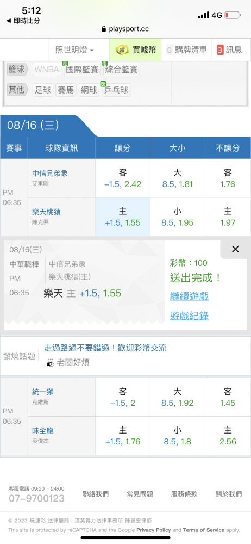
Task: Open 常見問題 footer link
Action: (140, 494)
